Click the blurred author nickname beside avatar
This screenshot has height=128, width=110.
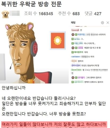[15, 13]
